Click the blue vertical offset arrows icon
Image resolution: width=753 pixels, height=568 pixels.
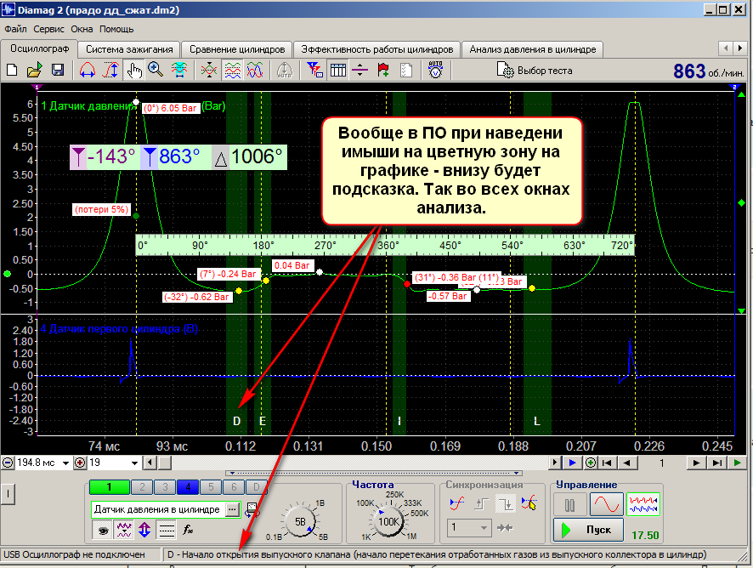click(x=144, y=531)
